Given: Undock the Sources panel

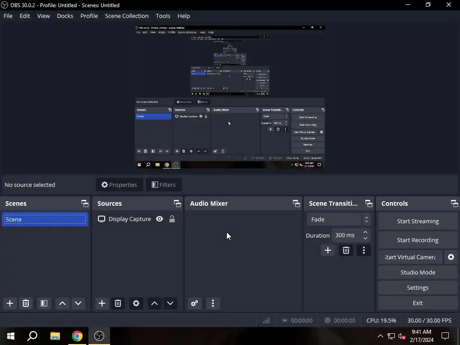Looking at the screenshot, I should pyautogui.click(x=177, y=203).
